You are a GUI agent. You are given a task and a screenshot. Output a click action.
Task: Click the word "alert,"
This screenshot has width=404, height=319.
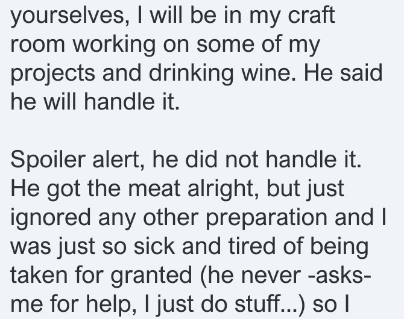119,159
